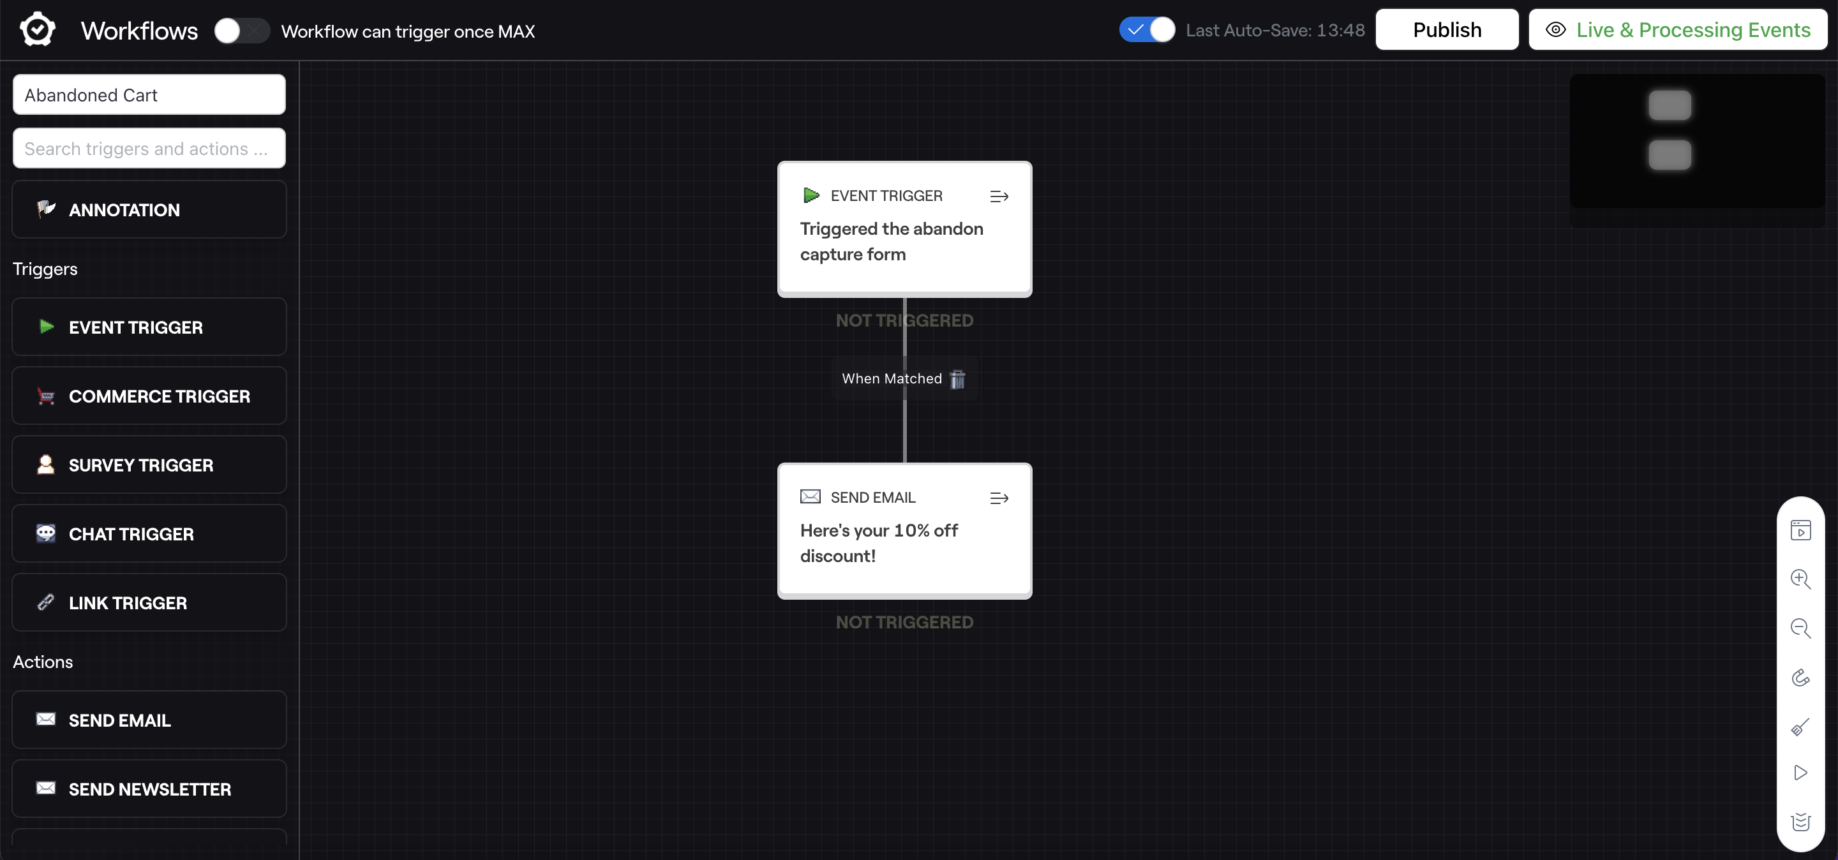The image size is (1838, 860).
Task: Open the Send Email node options menu
Action: (x=999, y=498)
